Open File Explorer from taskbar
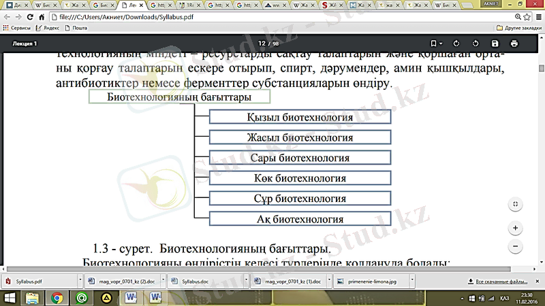The height and width of the screenshot is (306, 545). [x=32, y=298]
